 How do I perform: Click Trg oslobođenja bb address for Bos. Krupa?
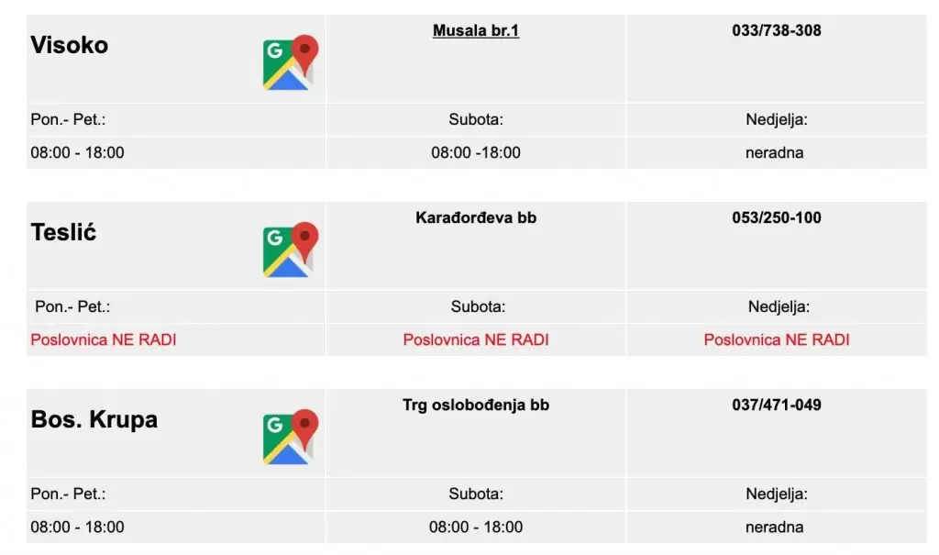(475, 405)
